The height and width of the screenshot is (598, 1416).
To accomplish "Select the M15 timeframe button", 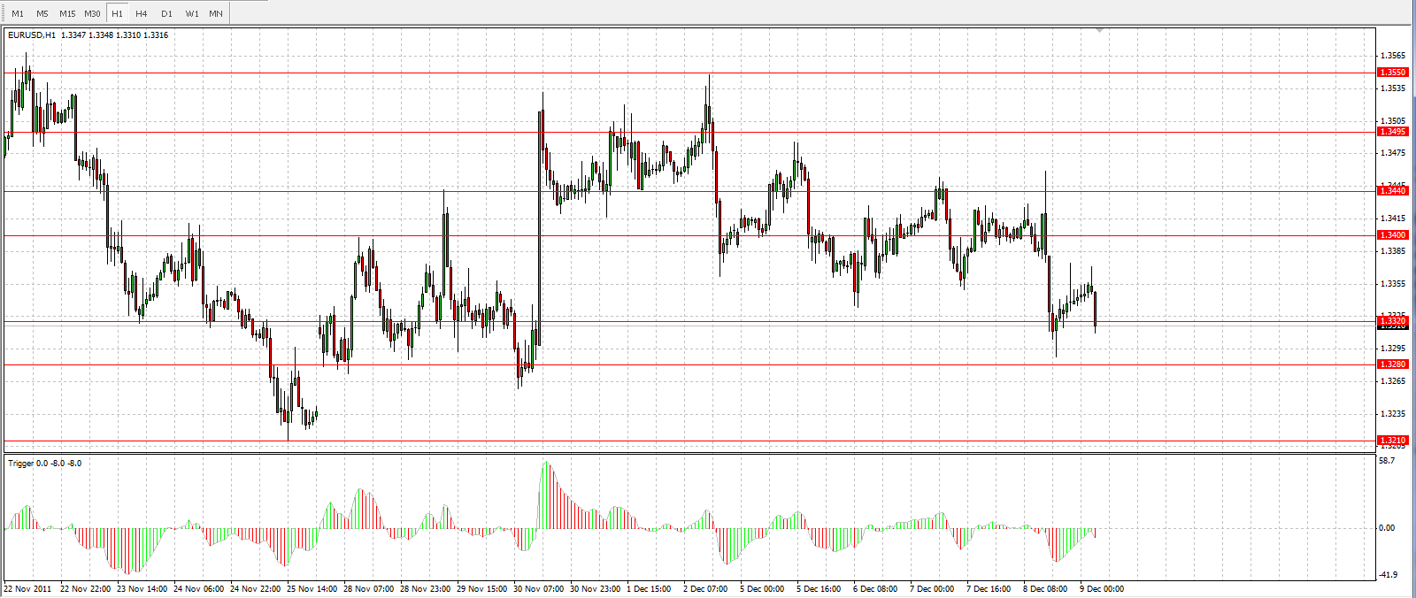I will (x=67, y=13).
